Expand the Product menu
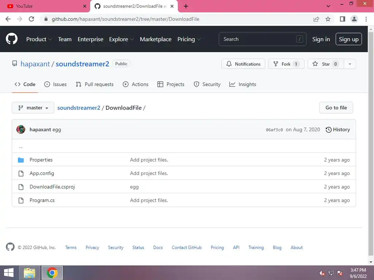This screenshot has height=280, width=374. click(x=39, y=39)
